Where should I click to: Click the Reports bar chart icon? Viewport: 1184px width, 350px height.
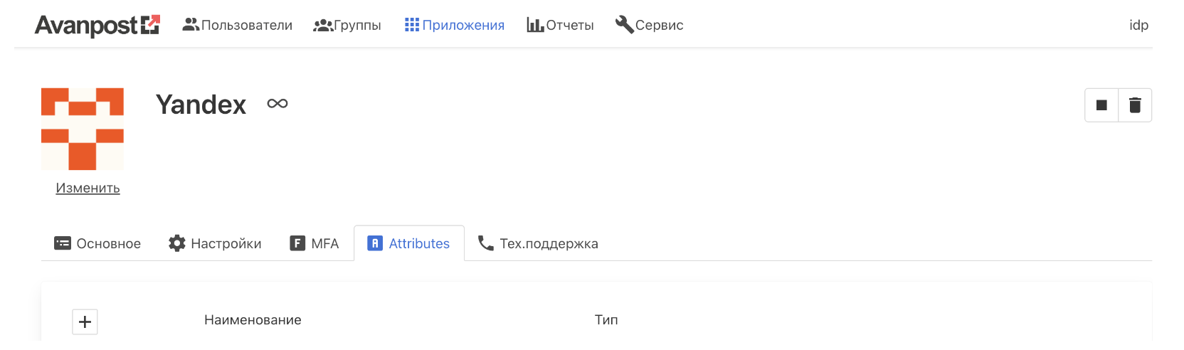pyautogui.click(x=535, y=25)
